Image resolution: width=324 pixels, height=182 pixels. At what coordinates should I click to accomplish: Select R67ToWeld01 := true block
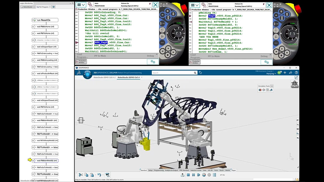[45, 134]
